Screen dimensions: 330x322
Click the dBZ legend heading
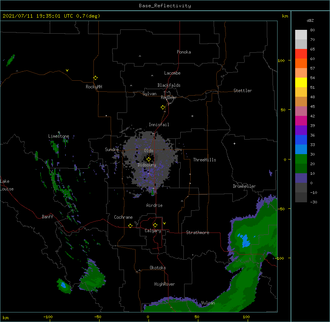pos(310,21)
